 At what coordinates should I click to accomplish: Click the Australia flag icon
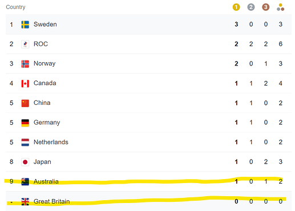tap(25, 182)
